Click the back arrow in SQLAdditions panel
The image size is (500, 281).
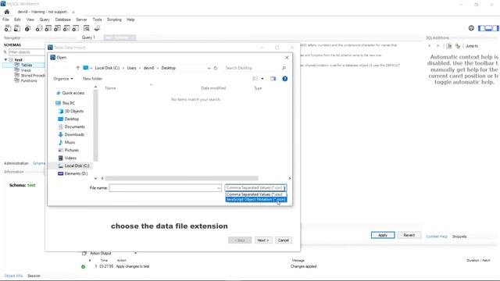(x=430, y=46)
